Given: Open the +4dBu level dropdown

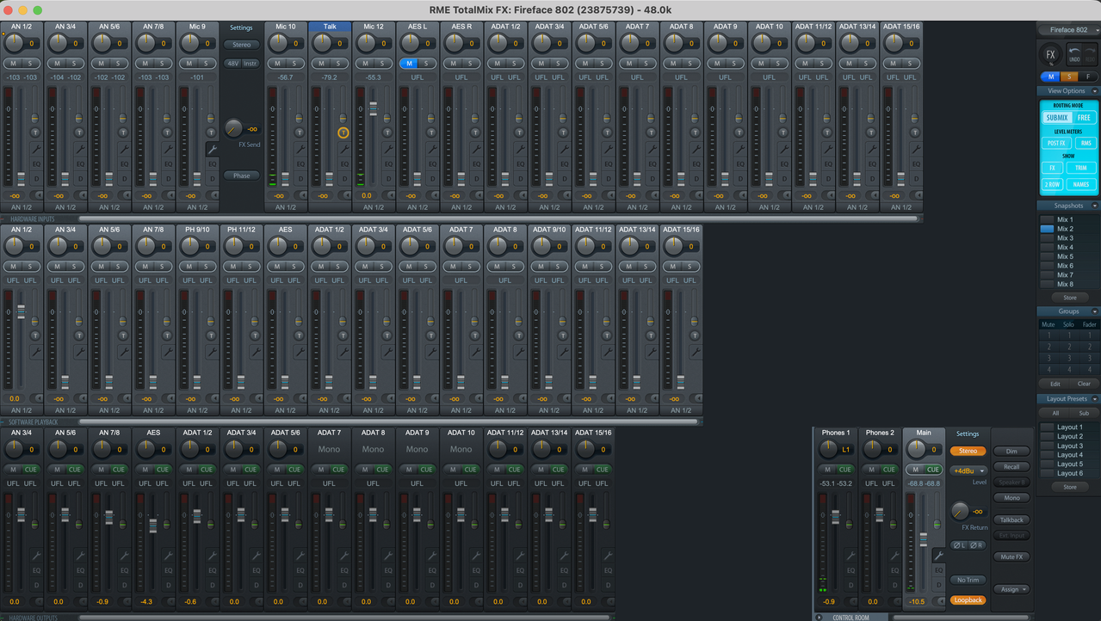Looking at the screenshot, I should tap(968, 470).
